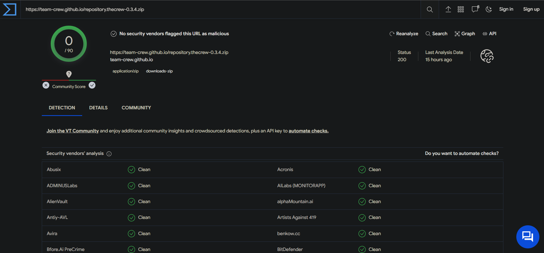Viewport: 544px width, 253px height.
Task: Click Sign up link
Action: point(531,9)
